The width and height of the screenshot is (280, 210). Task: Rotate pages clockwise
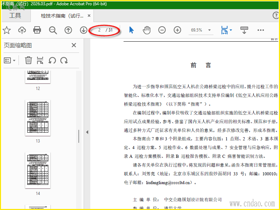coord(64,60)
